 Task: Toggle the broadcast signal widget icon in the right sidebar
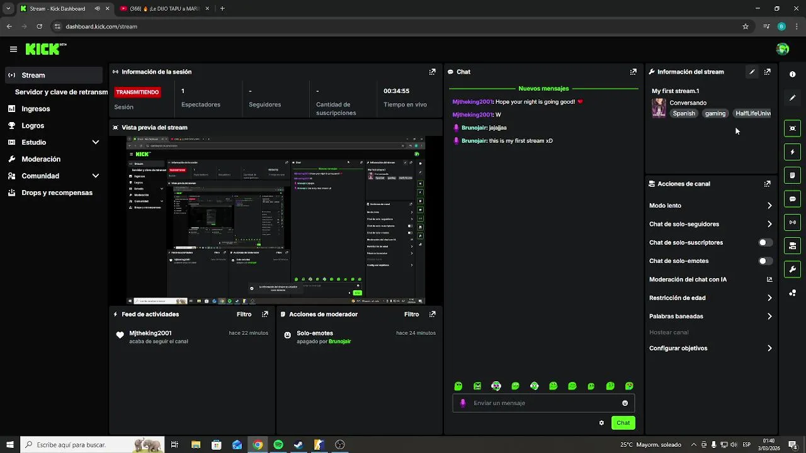(x=792, y=222)
